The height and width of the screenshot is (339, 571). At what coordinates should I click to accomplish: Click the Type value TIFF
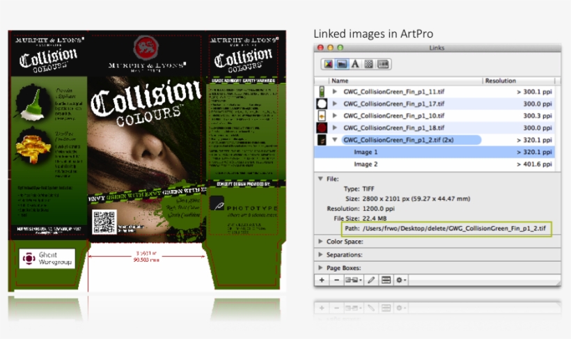click(368, 189)
